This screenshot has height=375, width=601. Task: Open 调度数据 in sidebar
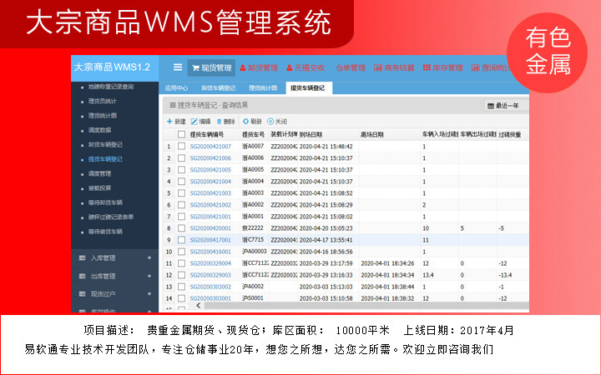click(x=99, y=130)
